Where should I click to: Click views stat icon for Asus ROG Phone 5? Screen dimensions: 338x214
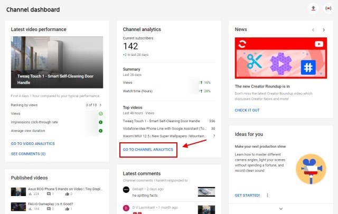(x=30, y=194)
